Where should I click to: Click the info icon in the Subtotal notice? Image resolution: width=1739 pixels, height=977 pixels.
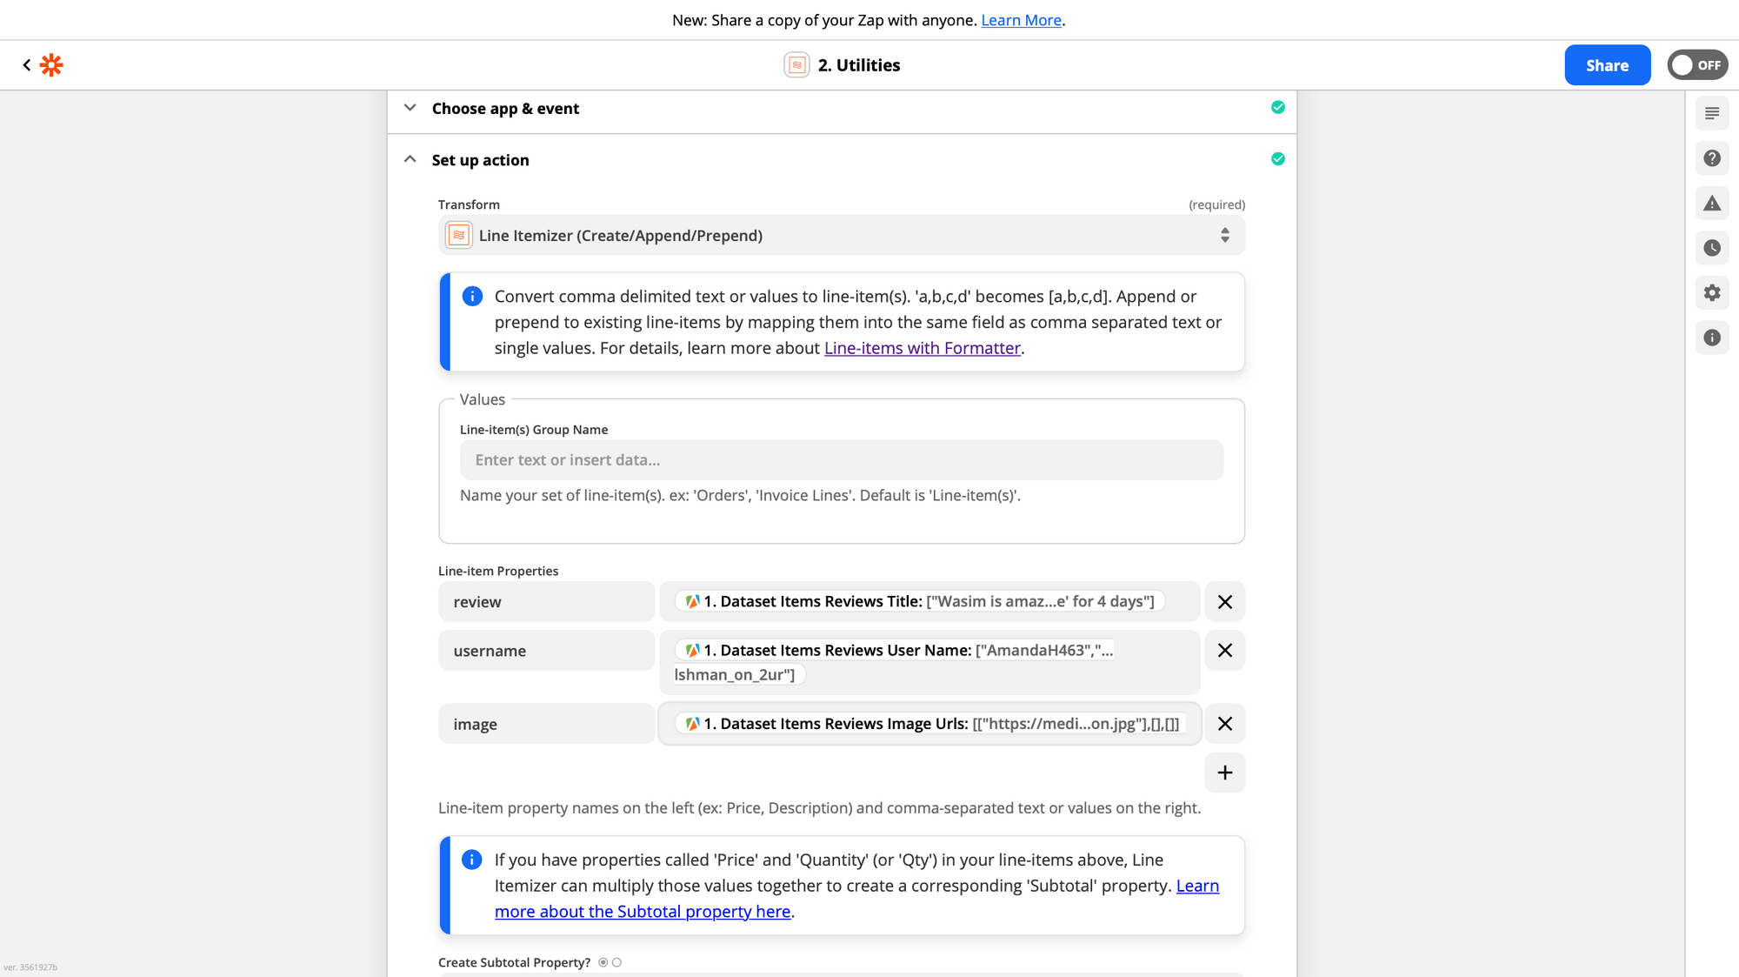[x=472, y=860]
